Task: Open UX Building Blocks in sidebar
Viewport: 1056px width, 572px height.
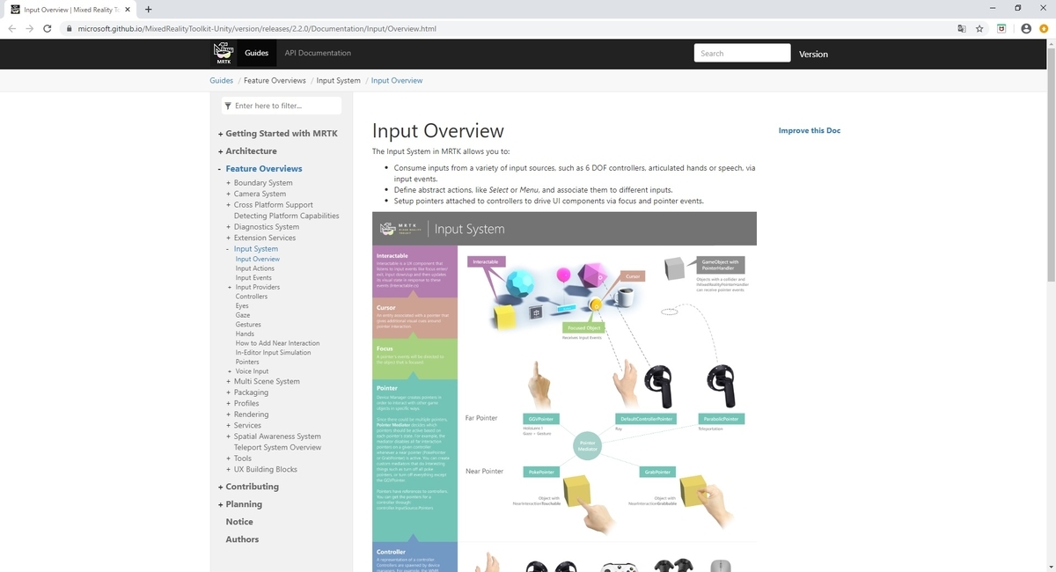Action: point(266,469)
